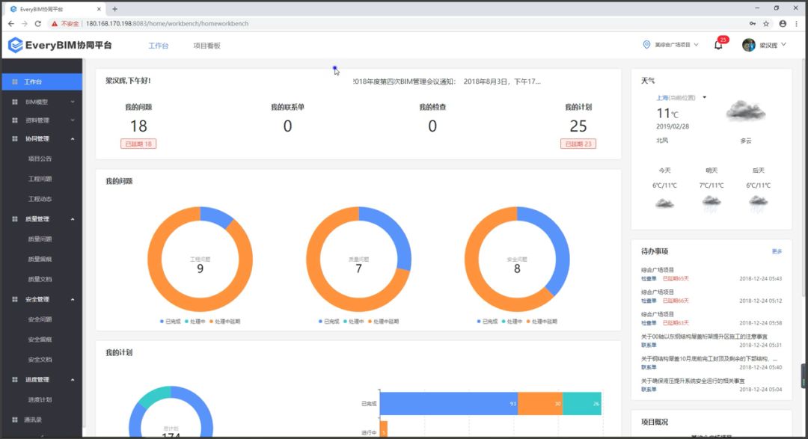Viewport: 808px width, 439px height.
Task: Click the 今天 forecast cloud icon
Action: pos(665,203)
